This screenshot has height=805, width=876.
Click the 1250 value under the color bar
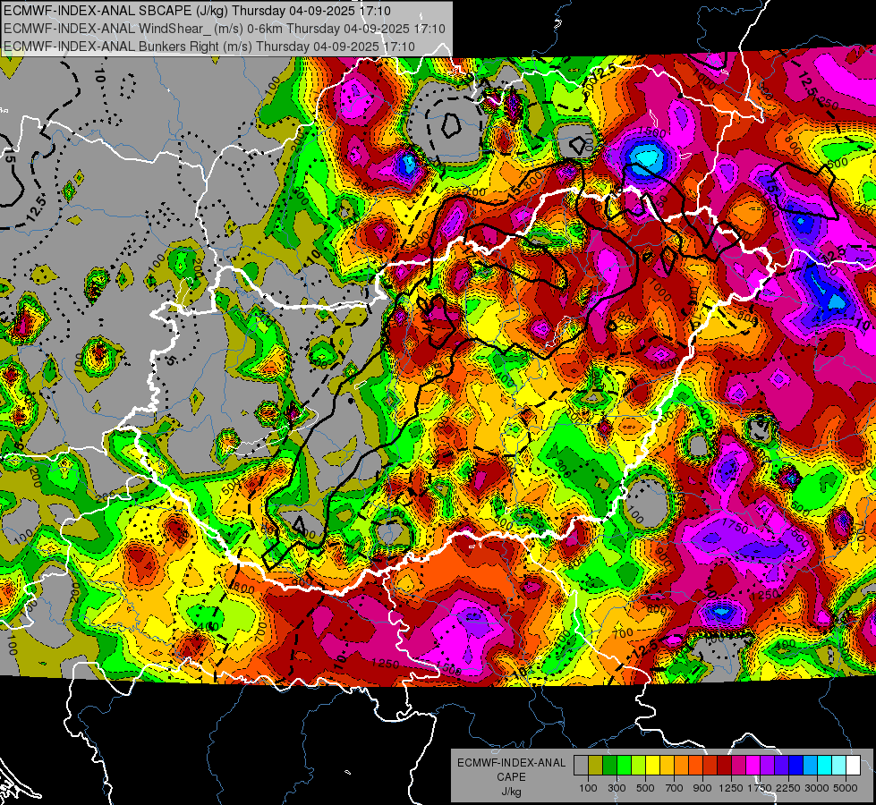731,788
